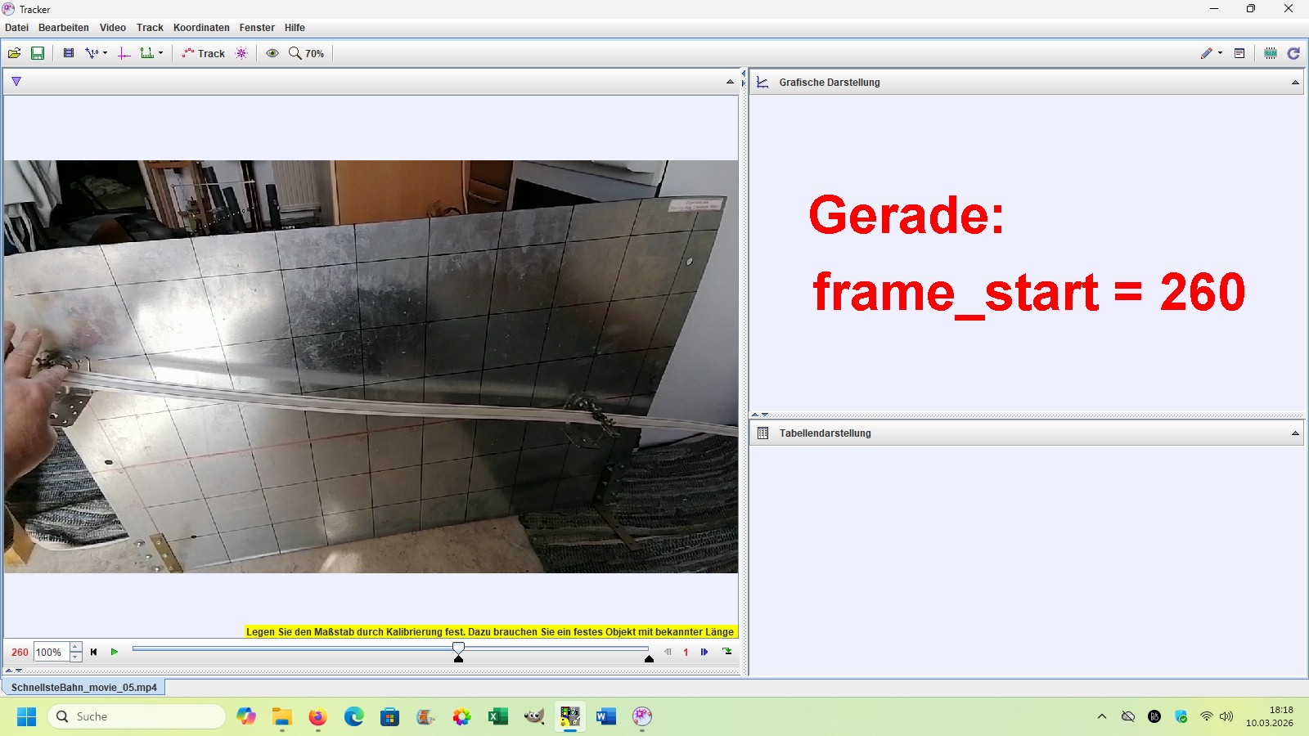Open the calibration tools dropdown arrow
The width and height of the screenshot is (1309, 736).
105,53
